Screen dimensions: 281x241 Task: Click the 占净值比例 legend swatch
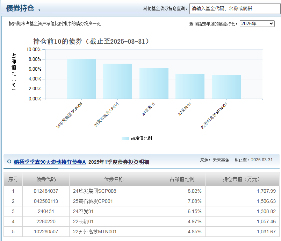click(125, 138)
